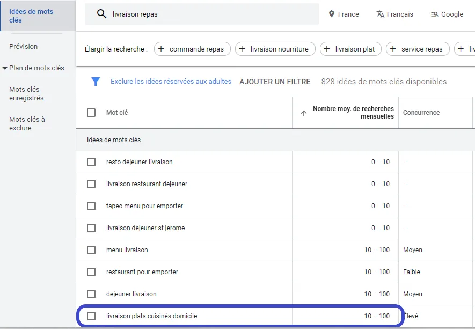
Task: Click keyword text 'menu livraison'
Action: pos(127,250)
